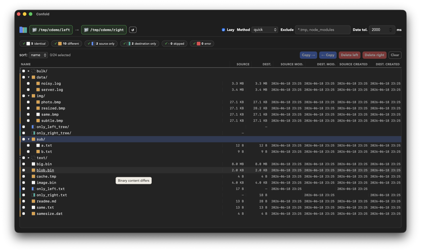Collapse the sub/ folder
The height and width of the screenshot is (252, 421).
tap(29, 139)
